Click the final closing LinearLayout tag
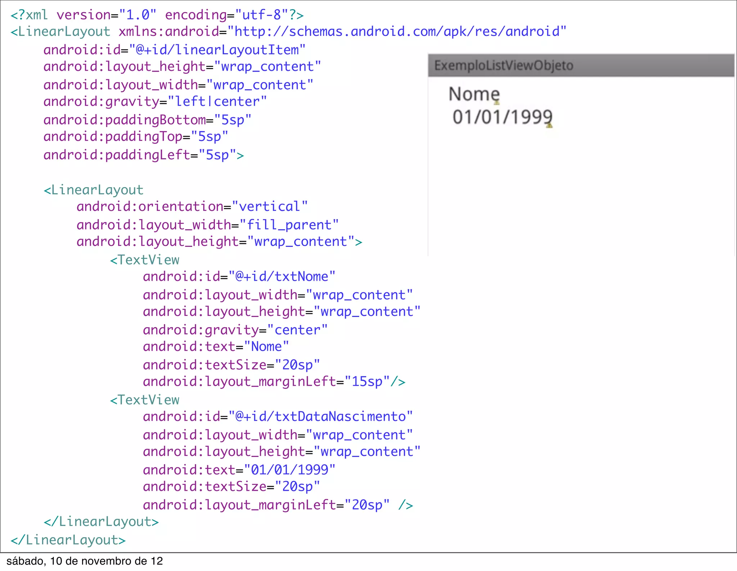Viewport: 737px width, 571px height. click(68, 540)
